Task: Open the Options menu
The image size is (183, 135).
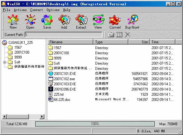Action: pyautogui.click(x=53, y=10)
